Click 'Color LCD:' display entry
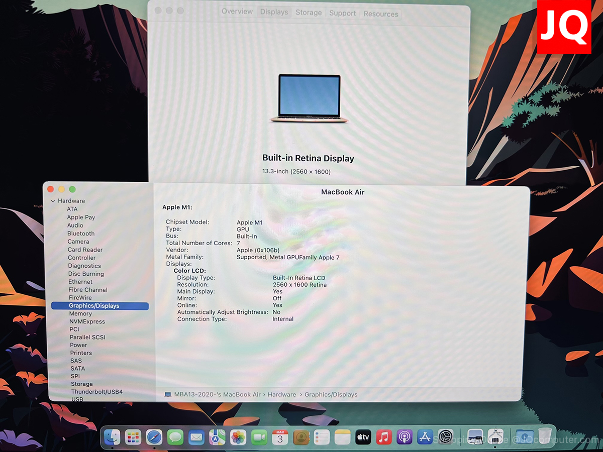Viewport: 603px width, 452px height. 190,271
